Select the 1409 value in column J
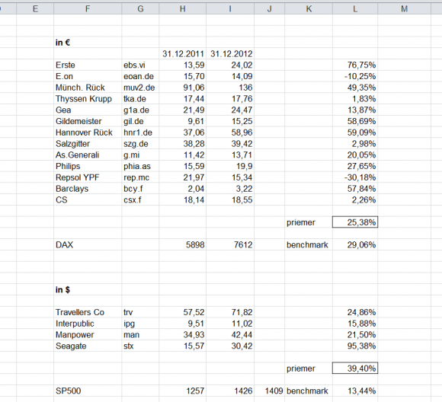 (270, 391)
